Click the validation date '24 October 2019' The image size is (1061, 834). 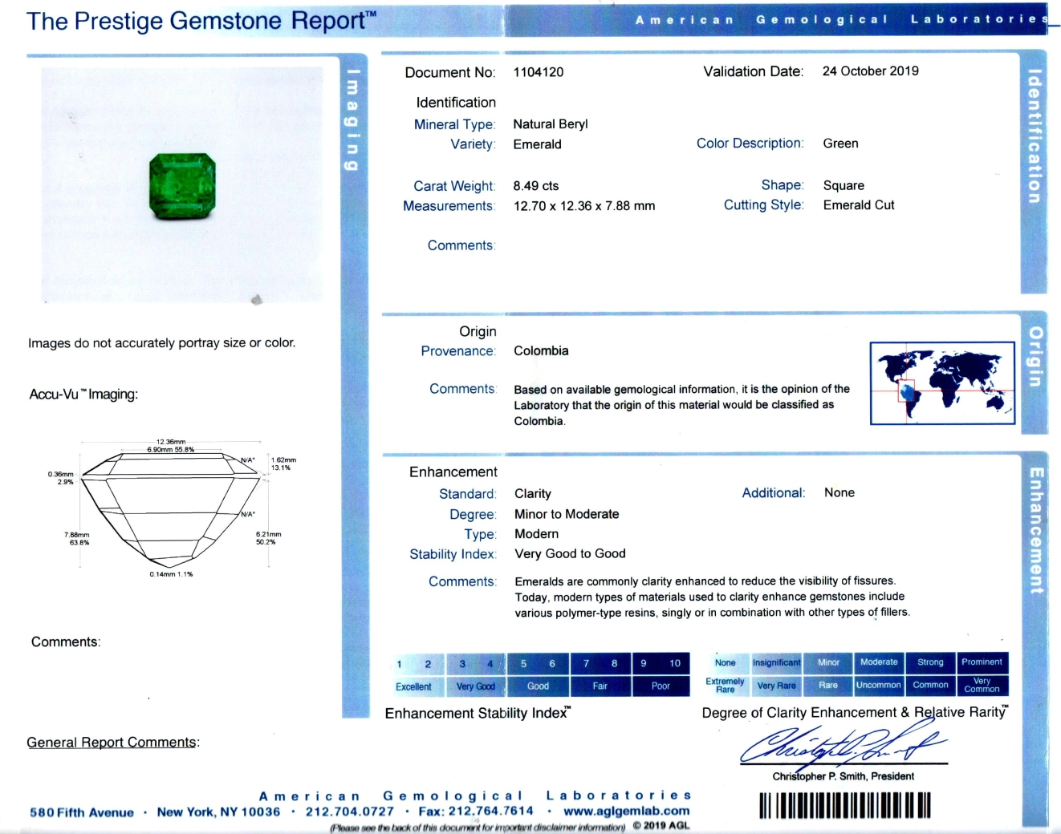(871, 71)
